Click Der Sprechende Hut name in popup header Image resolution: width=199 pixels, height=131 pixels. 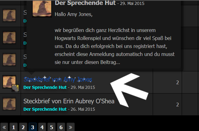85,3
